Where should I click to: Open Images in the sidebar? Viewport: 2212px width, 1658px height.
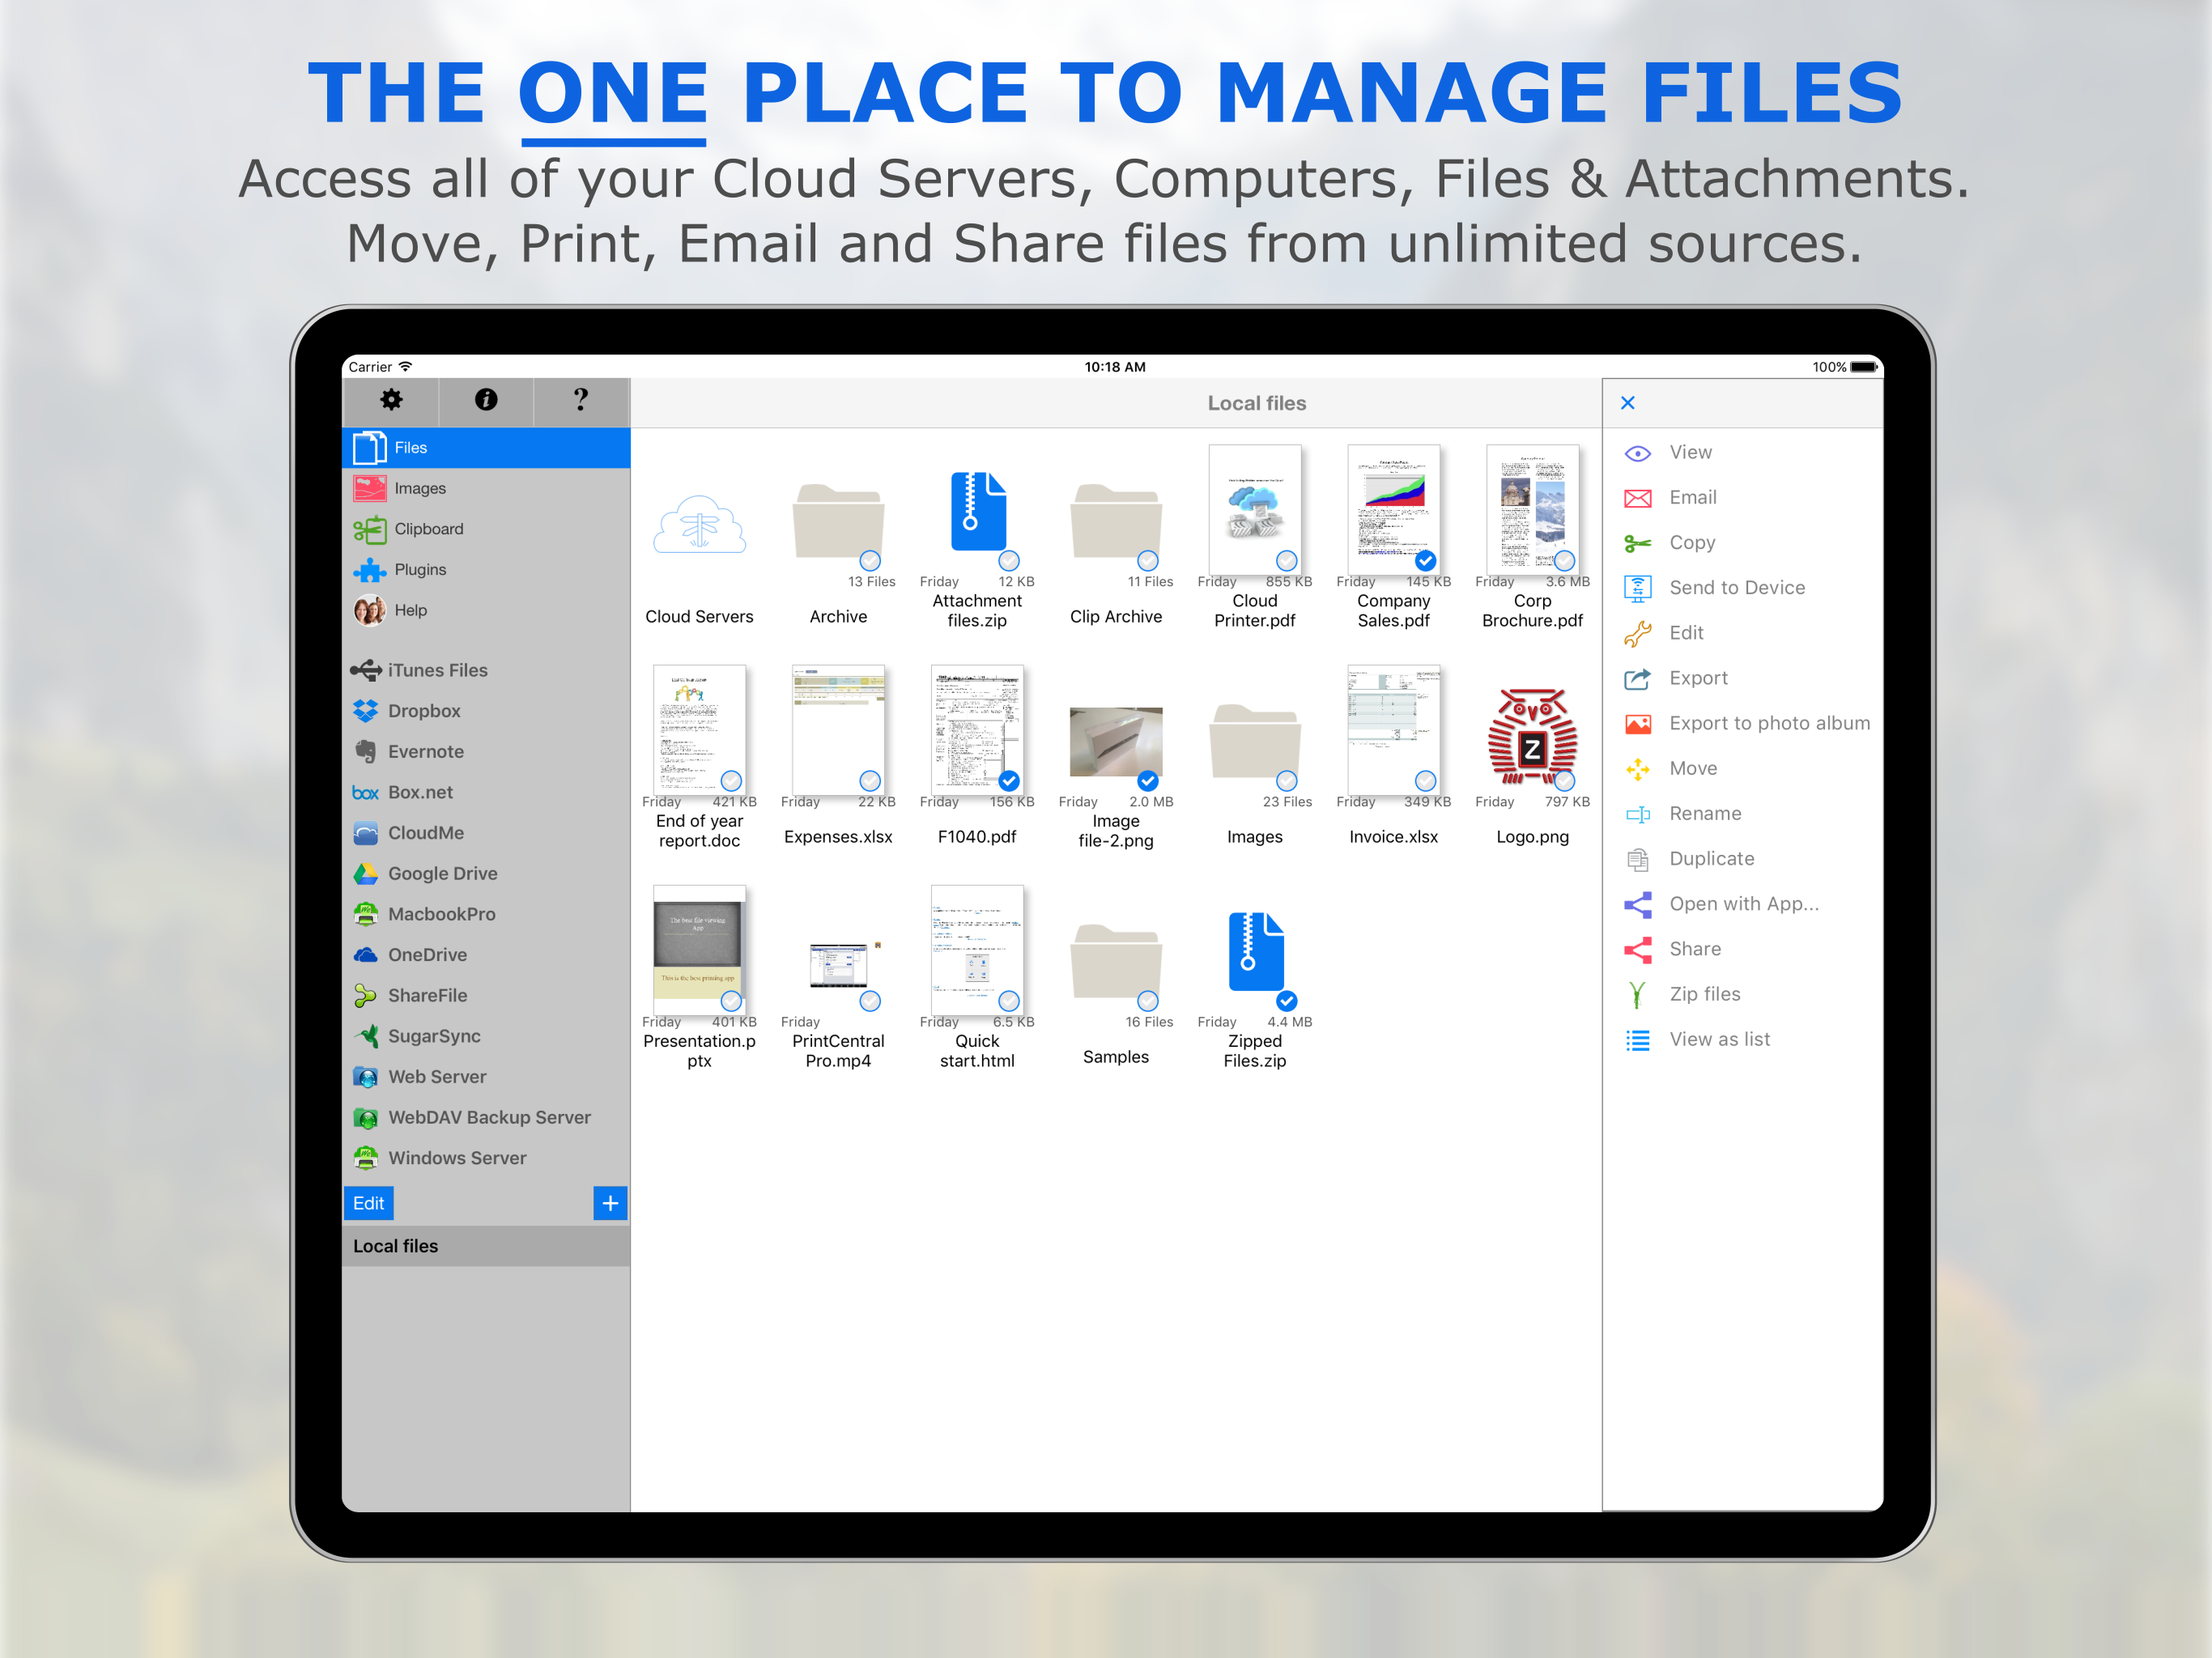coord(486,489)
